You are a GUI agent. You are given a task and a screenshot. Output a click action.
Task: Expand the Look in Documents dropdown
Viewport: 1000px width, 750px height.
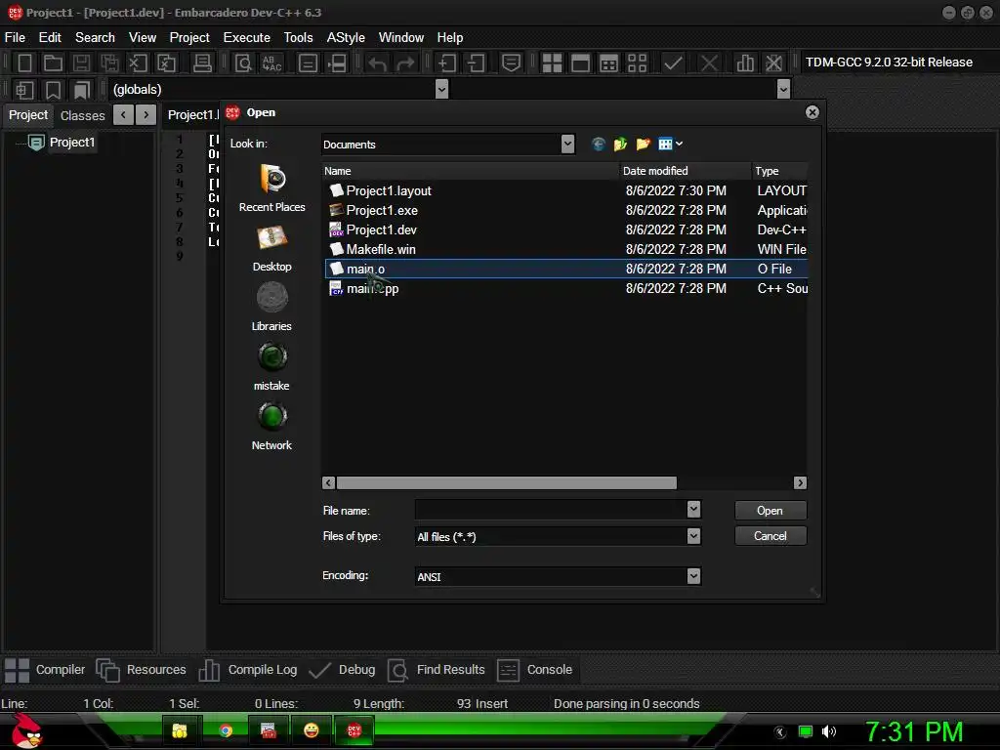(x=567, y=145)
